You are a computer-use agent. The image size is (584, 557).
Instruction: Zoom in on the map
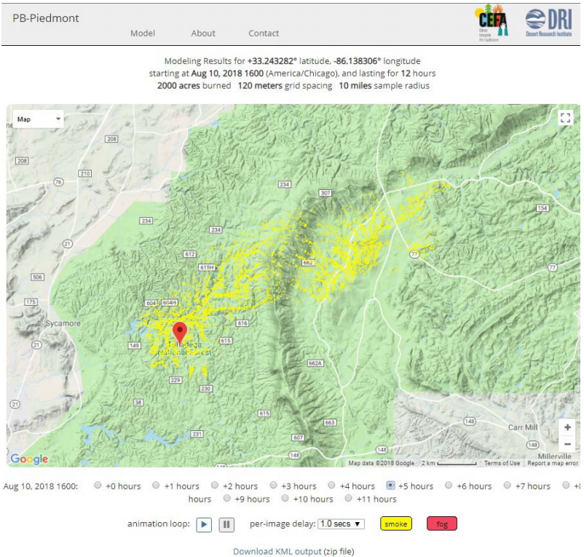567,427
